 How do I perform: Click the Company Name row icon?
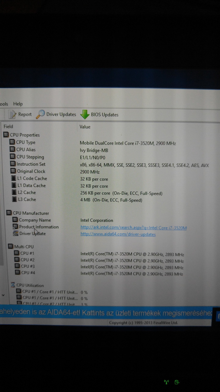(15, 220)
